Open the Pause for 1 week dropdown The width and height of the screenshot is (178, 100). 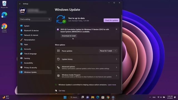point(108,51)
